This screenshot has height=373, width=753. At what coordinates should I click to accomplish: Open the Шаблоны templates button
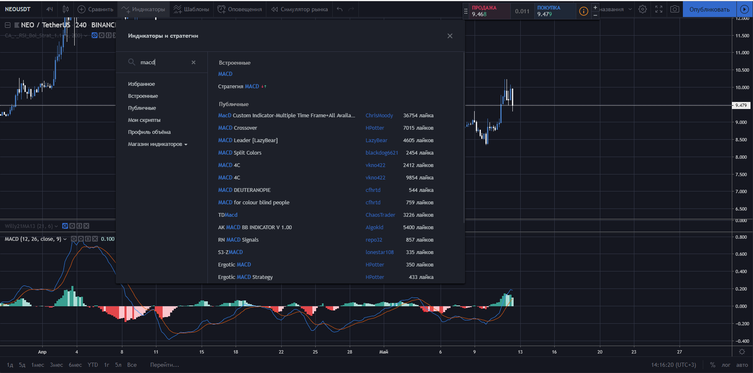(x=191, y=9)
